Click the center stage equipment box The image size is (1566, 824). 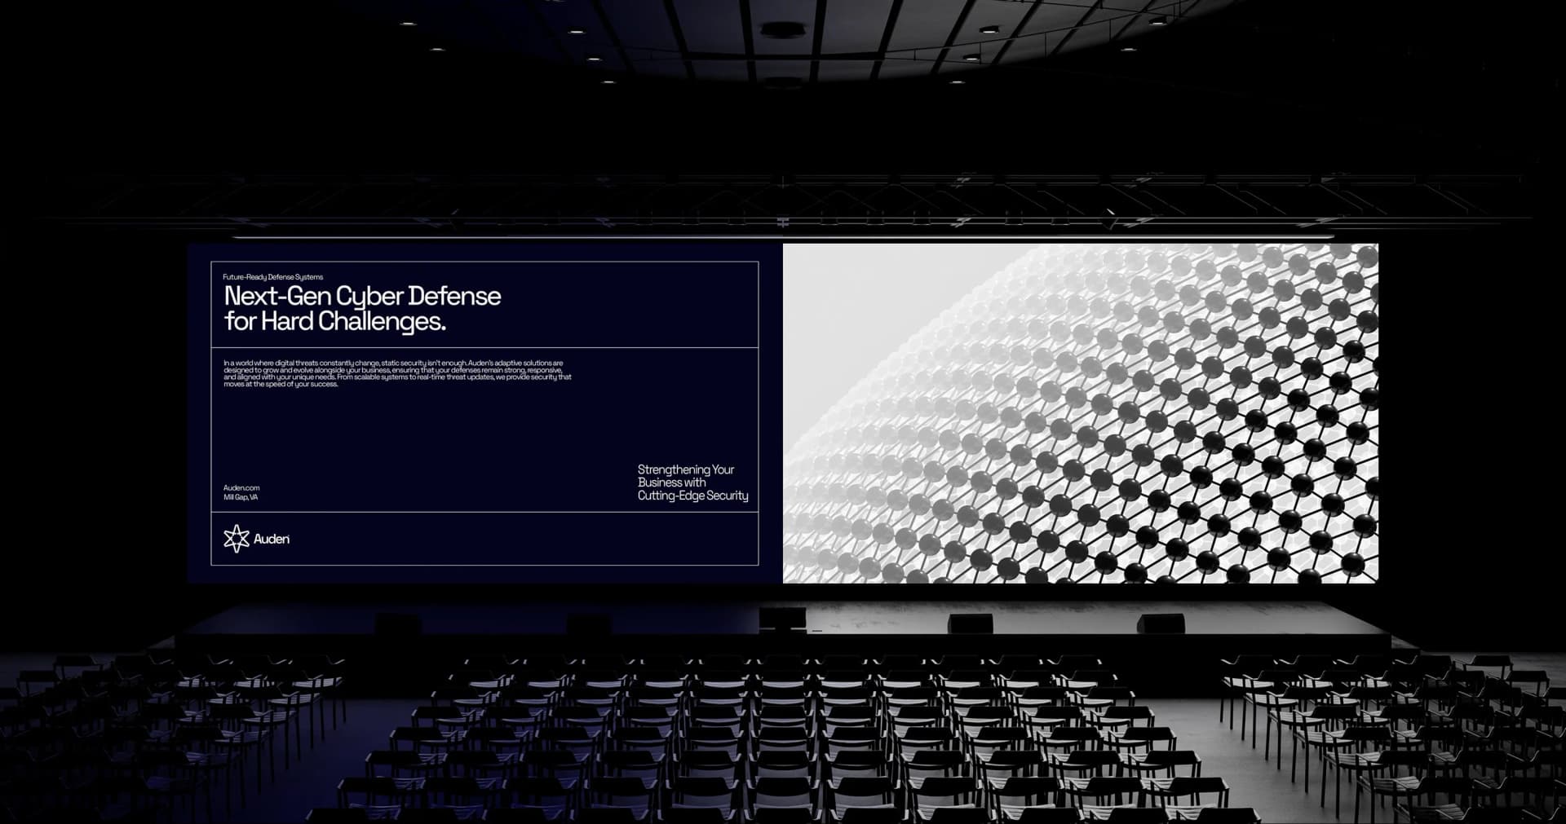781,619
